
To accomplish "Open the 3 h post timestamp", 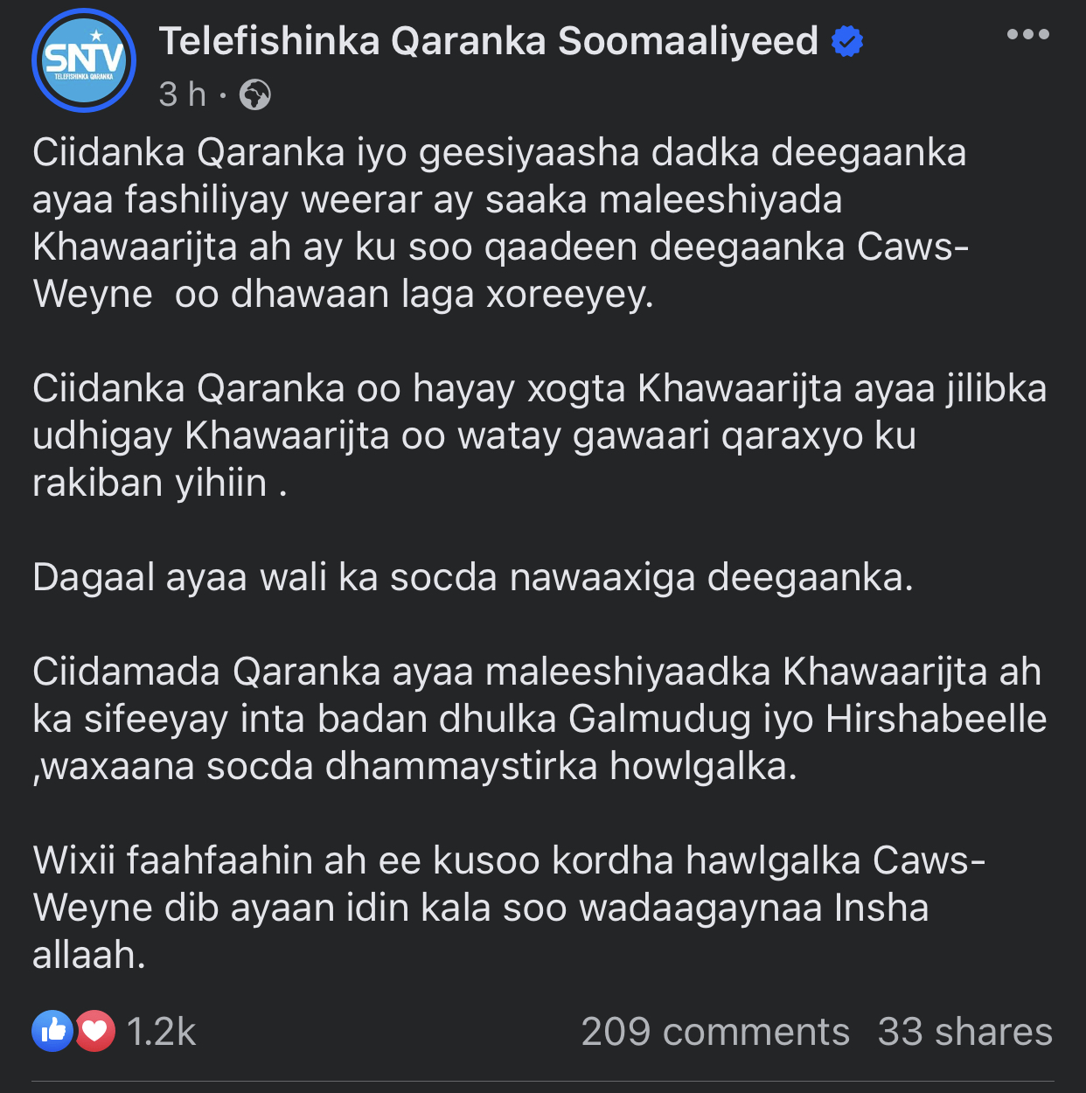I will (x=182, y=94).
